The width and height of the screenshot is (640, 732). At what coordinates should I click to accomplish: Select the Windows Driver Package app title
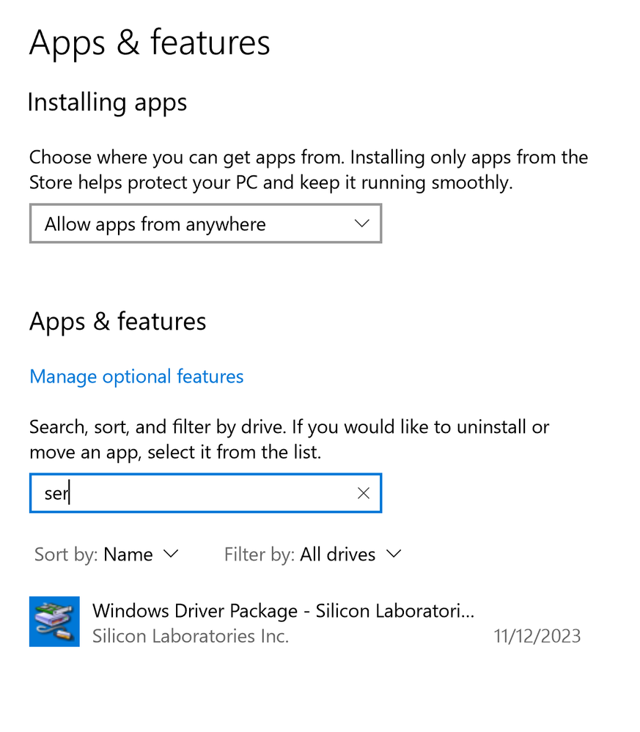pos(283,611)
